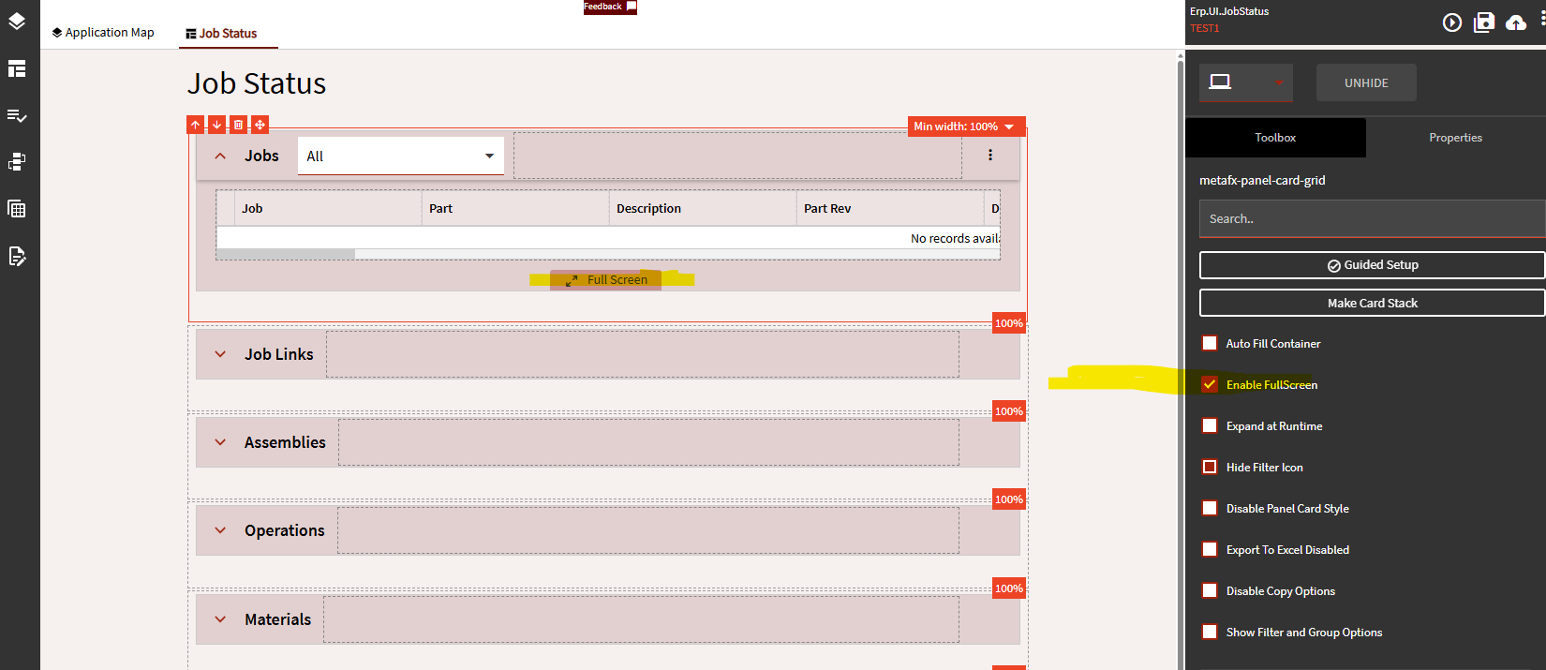1546x670 pixels.
Task: Click the Operations 100% width badge
Action: (x=1009, y=499)
